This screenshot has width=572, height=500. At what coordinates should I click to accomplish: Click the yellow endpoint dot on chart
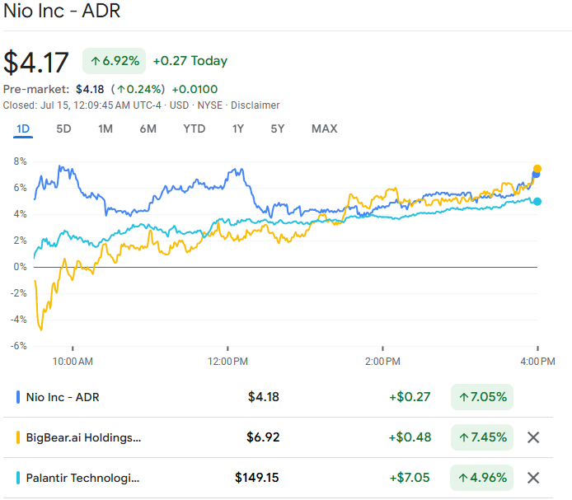(537, 169)
